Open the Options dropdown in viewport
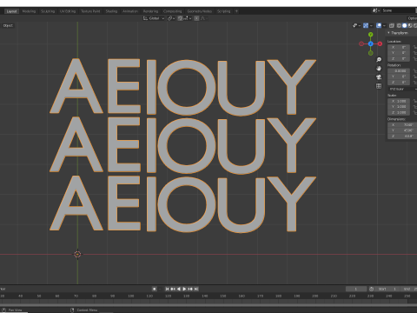The height and width of the screenshot is (313, 417). 412,18
